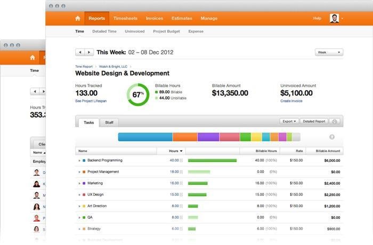Click previous arrow in the background window
Screen dimensions: 373x245
[35, 92]
